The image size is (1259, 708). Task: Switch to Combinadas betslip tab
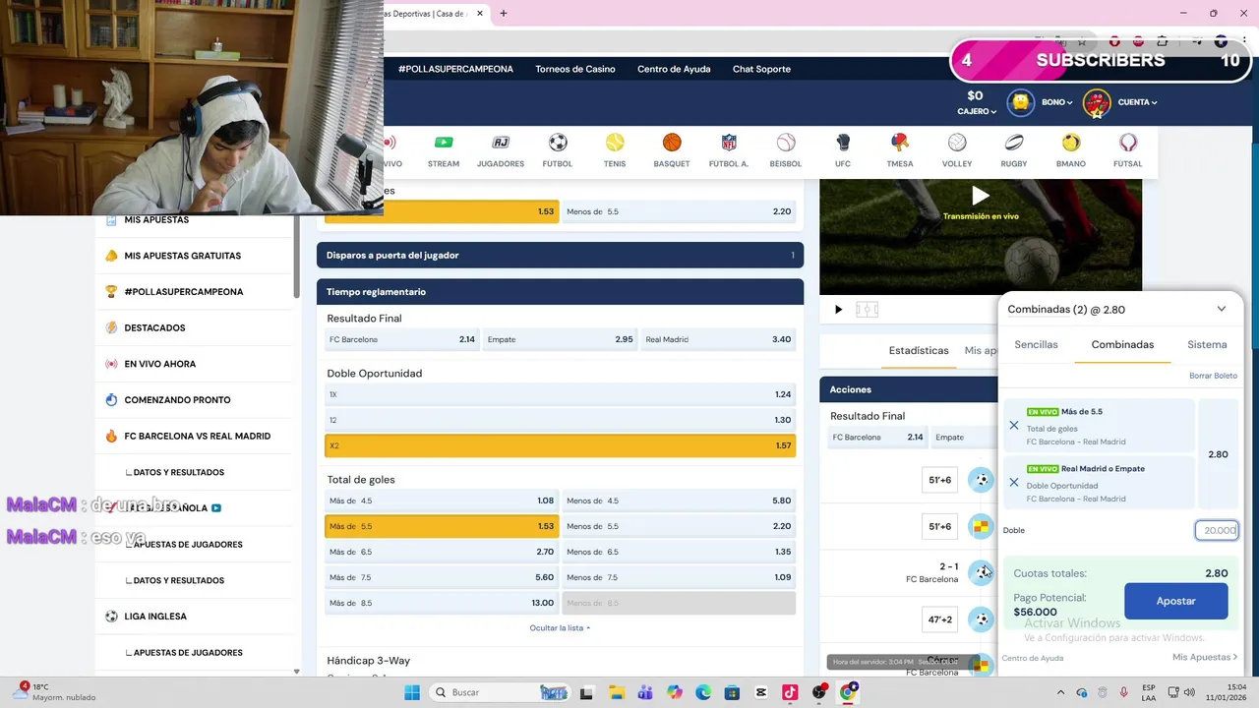pos(1122,345)
